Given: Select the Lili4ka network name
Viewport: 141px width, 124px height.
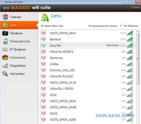Looking at the screenshot, I should pyautogui.click(x=54, y=64).
